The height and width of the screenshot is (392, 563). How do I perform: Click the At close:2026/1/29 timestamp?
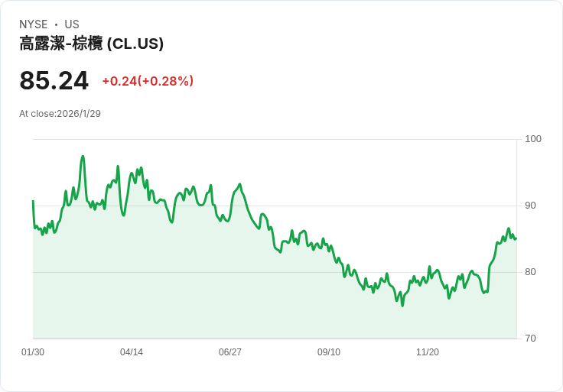[60, 114]
